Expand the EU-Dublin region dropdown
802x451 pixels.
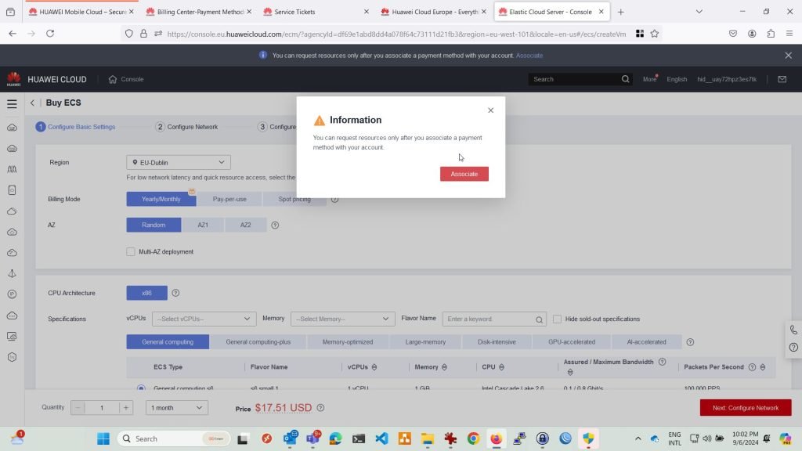(x=179, y=163)
